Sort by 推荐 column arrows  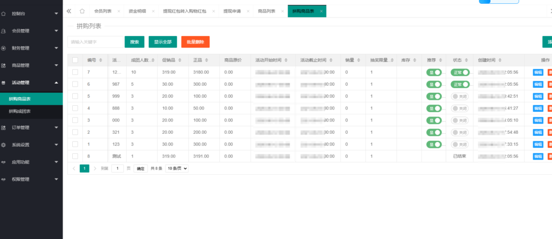(440, 60)
